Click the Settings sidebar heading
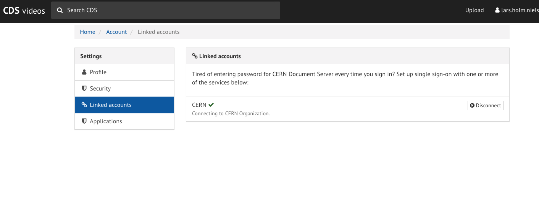This screenshot has width=539, height=205. click(91, 56)
